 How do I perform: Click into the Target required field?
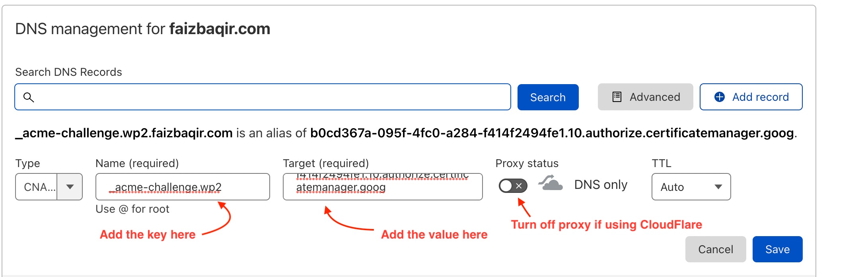(383, 187)
